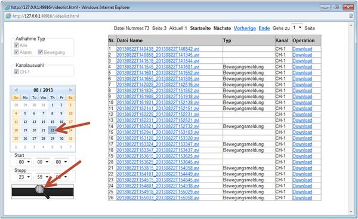Open the Stopp minute dropdown showing 59

coord(43,177)
